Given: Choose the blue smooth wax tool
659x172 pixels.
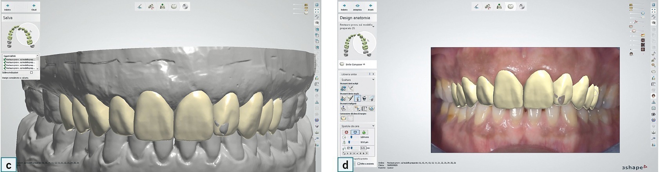Looking at the screenshot, I should (x=355, y=133).
